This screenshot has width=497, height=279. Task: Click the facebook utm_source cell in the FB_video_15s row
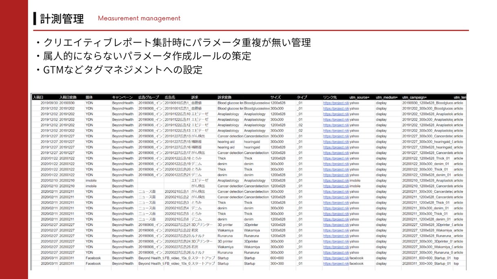356,258
